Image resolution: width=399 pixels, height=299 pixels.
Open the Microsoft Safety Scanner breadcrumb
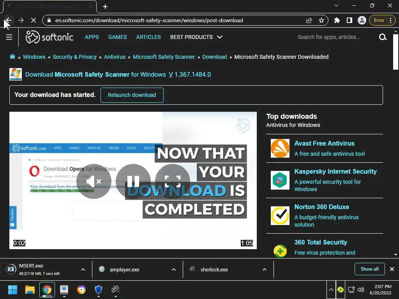pyautogui.click(x=164, y=57)
